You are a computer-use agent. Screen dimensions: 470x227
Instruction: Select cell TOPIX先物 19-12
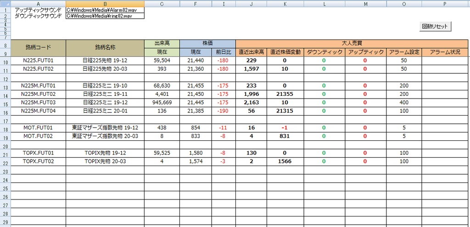click(105, 153)
